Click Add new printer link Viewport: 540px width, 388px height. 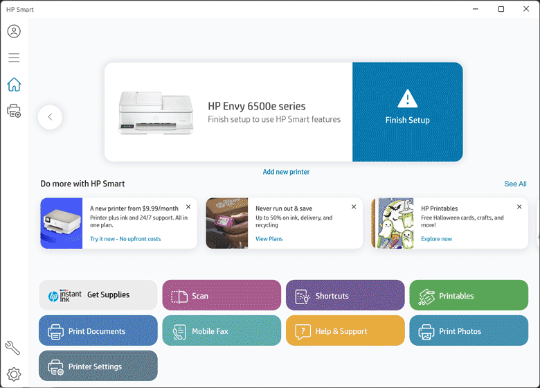[x=286, y=172]
